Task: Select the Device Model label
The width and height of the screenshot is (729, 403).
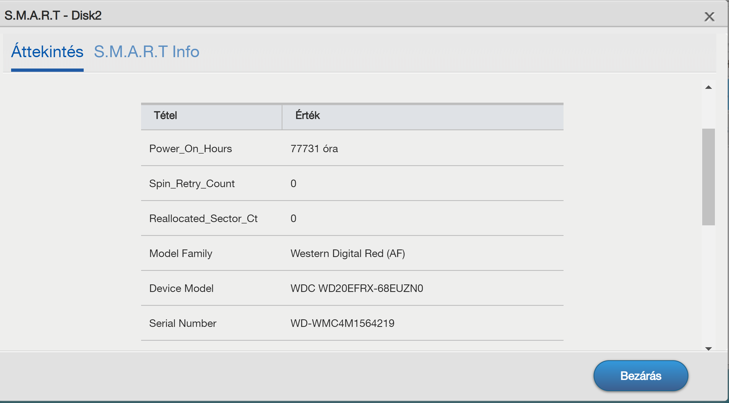Action: point(181,288)
